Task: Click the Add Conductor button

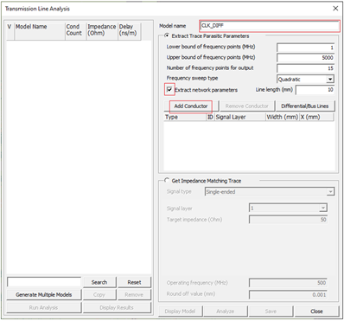Action: pos(191,106)
